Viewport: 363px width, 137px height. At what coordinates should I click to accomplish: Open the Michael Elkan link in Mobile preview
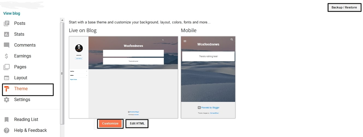214,113
